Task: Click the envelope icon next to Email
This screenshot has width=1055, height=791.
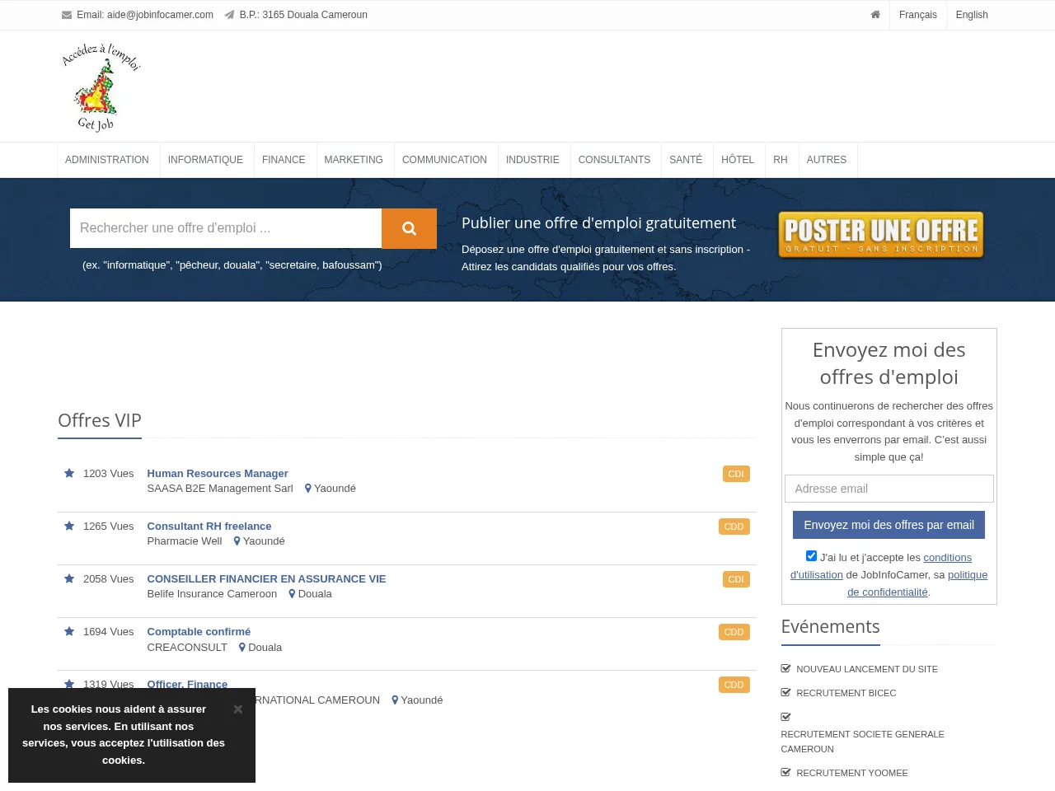Action: (x=67, y=15)
